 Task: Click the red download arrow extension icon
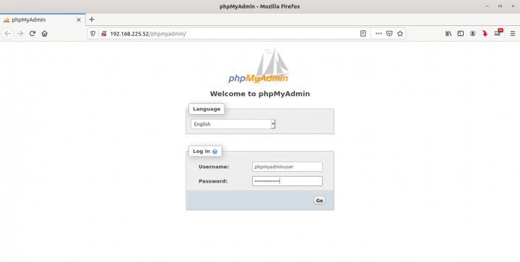485,33
